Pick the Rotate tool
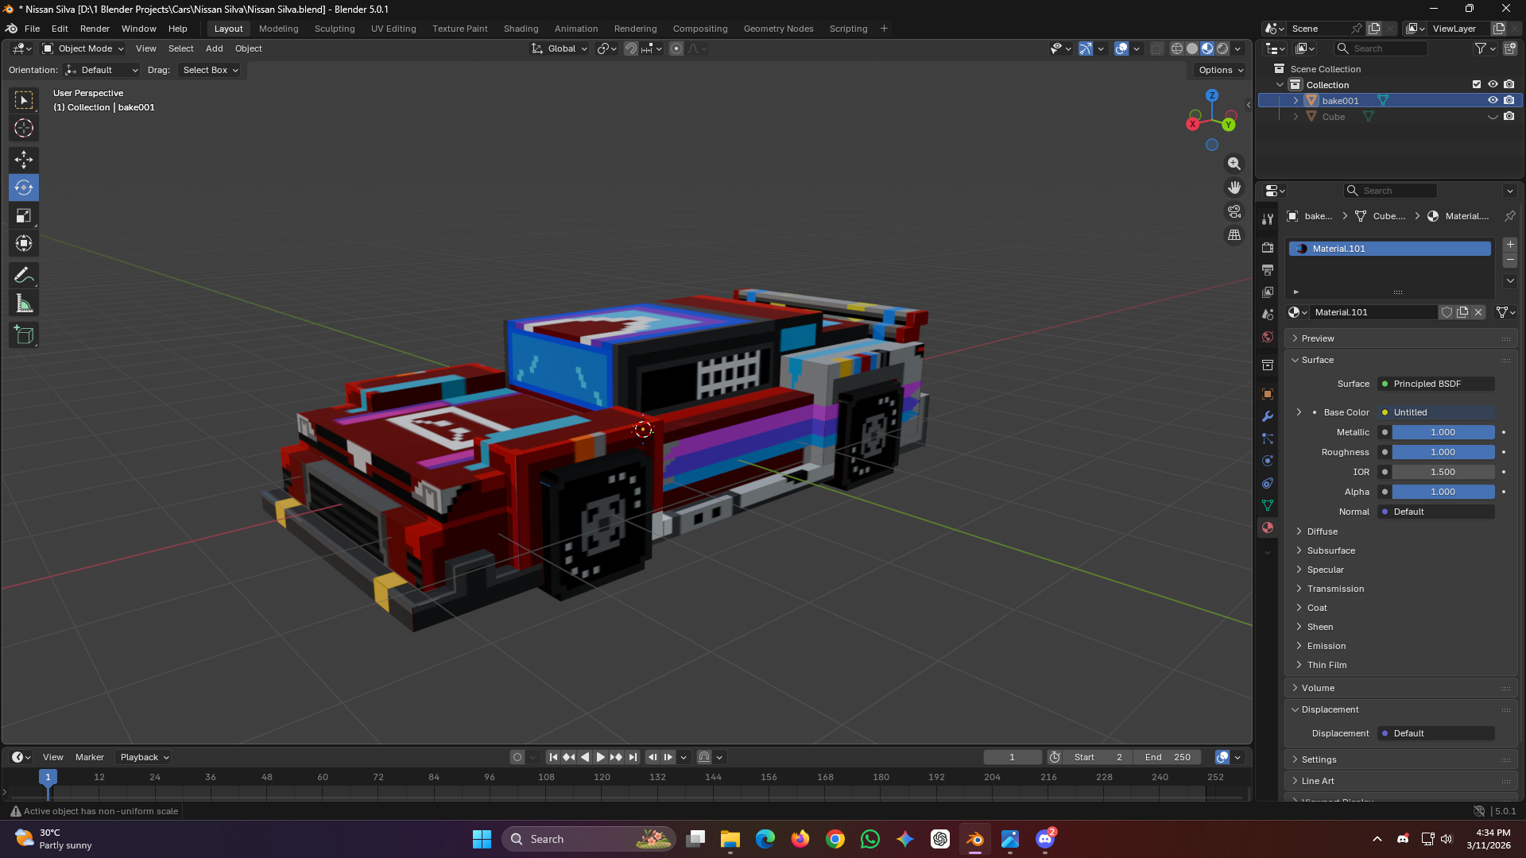Viewport: 1526px width, 858px height. (24, 187)
